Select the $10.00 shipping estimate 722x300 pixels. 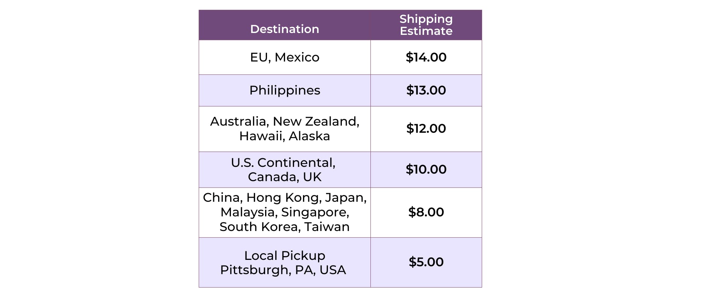[x=426, y=169]
